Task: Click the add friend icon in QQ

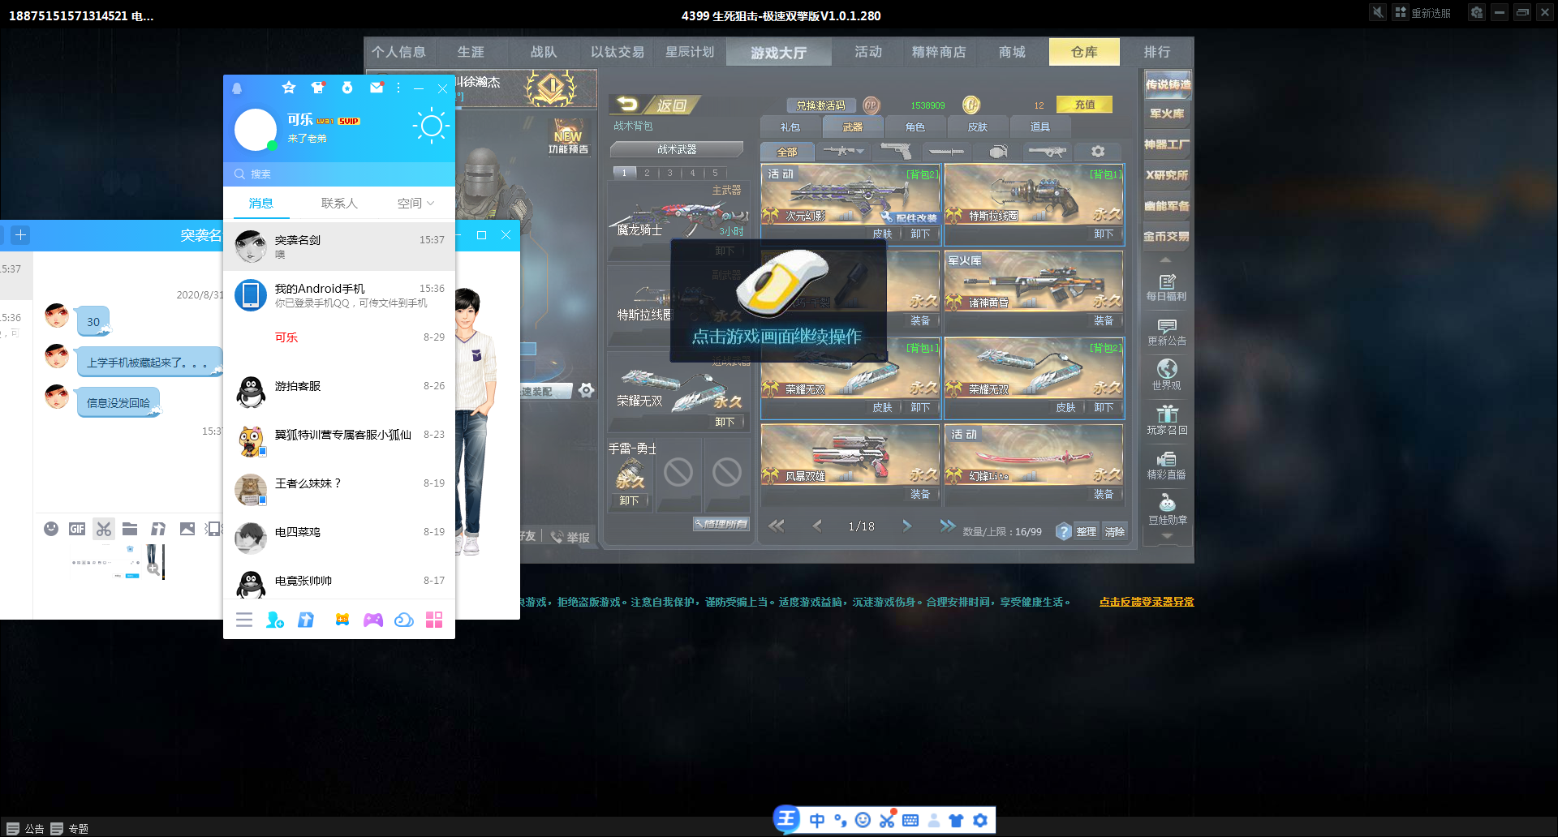Action: click(275, 620)
